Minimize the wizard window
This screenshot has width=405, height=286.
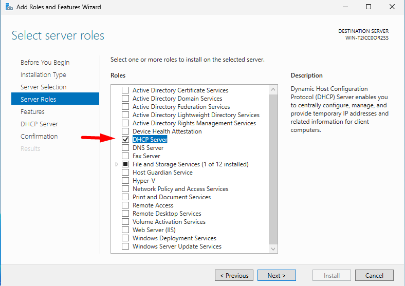pos(345,7)
